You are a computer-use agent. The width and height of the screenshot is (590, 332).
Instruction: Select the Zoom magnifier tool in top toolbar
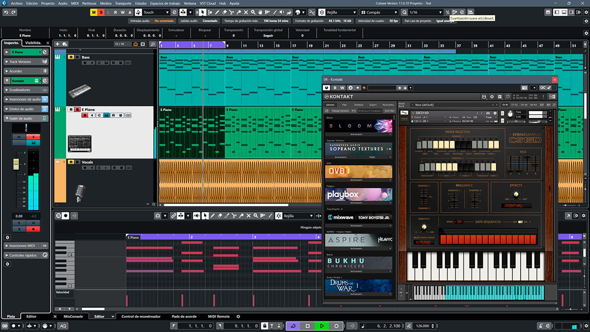253,12
